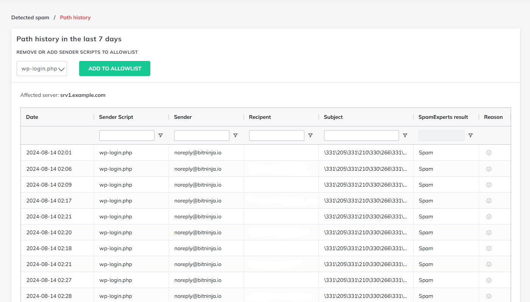Focus the Recipent filter input field
Viewport: 530px width, 302px height.
[x=277, y=135]
